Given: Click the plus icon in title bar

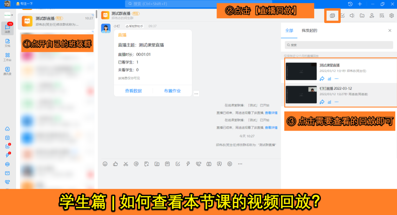Looking at the screenshot, I should [x=360, y=4].
